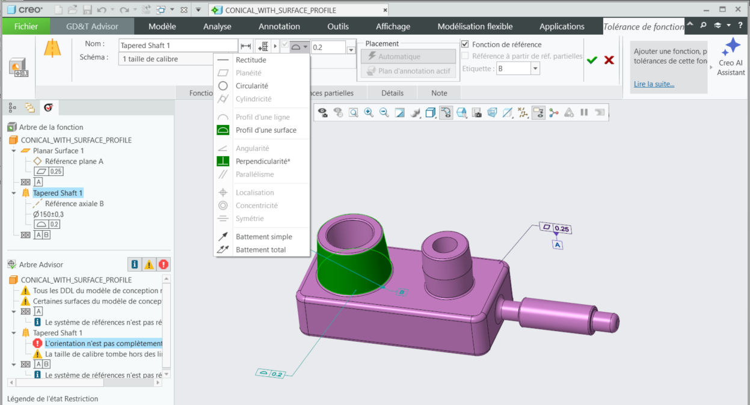
Task: Click the Refit magnifier icon in graphics toolbar
Action: click(x=353, y=112)
